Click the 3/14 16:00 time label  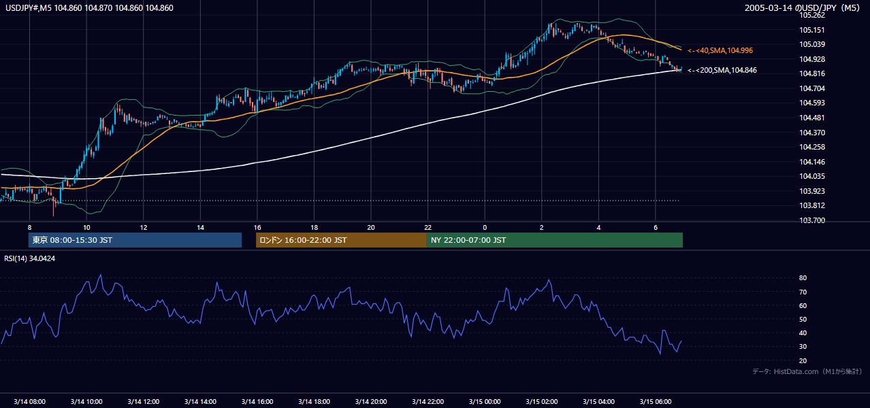point(257,401)
